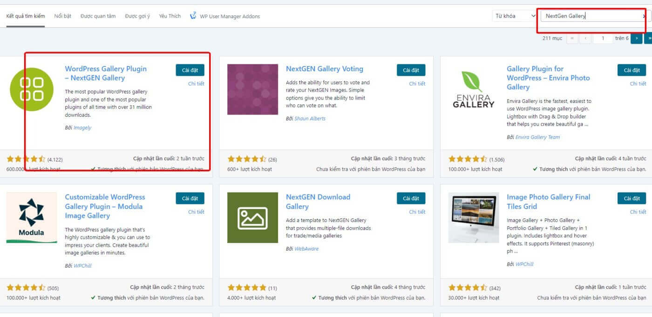Open Gallery Plugin for WordPress – Envira title
The height and width of the screenshot is (317, 652).
coord(548,78)
